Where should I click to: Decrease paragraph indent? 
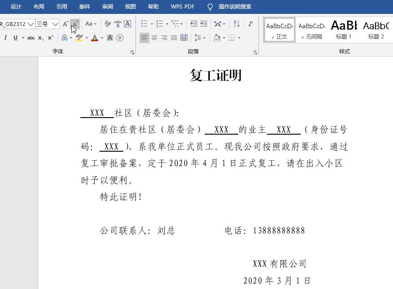[193, 24]
